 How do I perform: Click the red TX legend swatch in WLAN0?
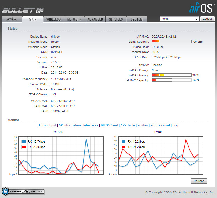24,147
